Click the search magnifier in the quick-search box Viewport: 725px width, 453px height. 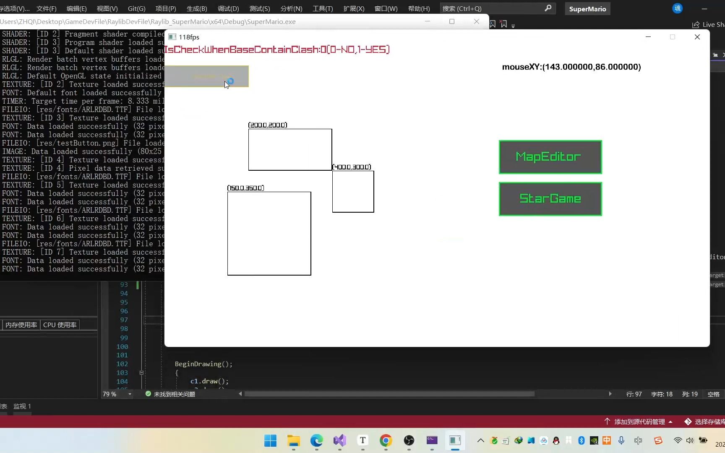pos(548,8)
